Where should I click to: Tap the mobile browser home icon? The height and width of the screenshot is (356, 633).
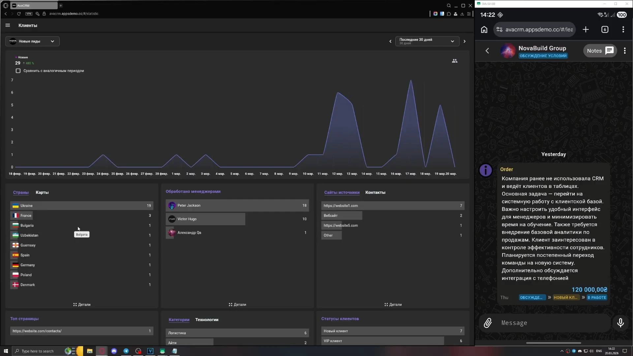[x=484, y=30]
